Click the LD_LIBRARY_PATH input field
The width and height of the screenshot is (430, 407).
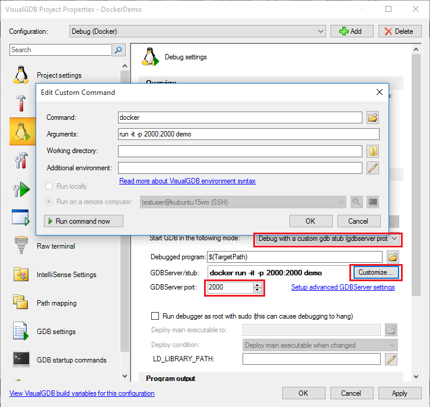tap(311, 359)
